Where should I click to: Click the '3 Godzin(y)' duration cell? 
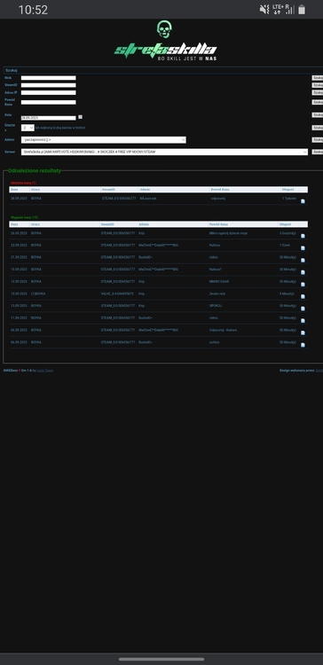tap(288, 233)
